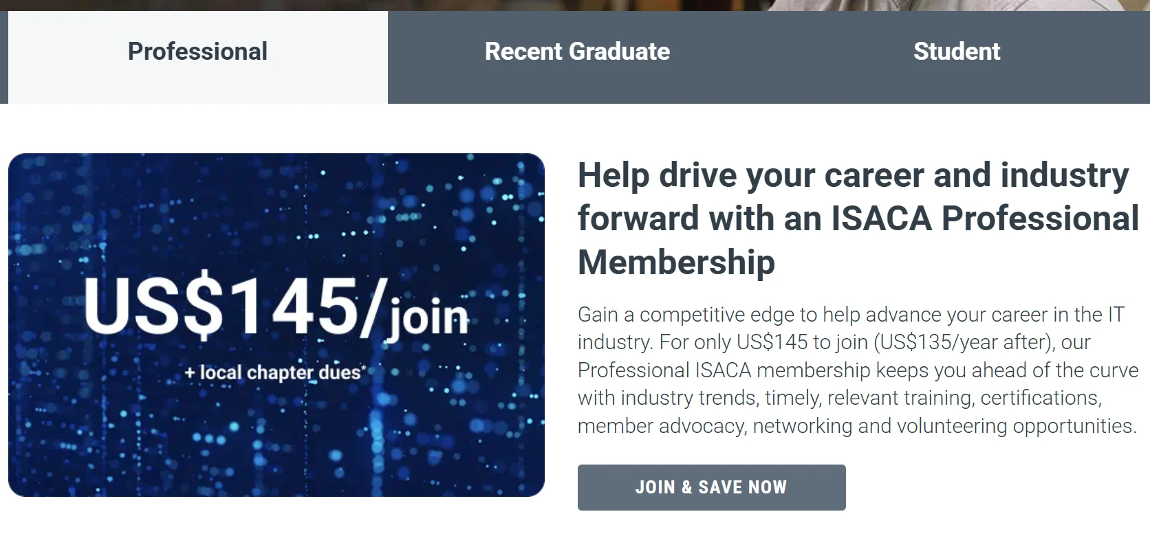Screen dimensions: 1150x547
Task: Click the large US$145 price text
Action: point(230,307)
